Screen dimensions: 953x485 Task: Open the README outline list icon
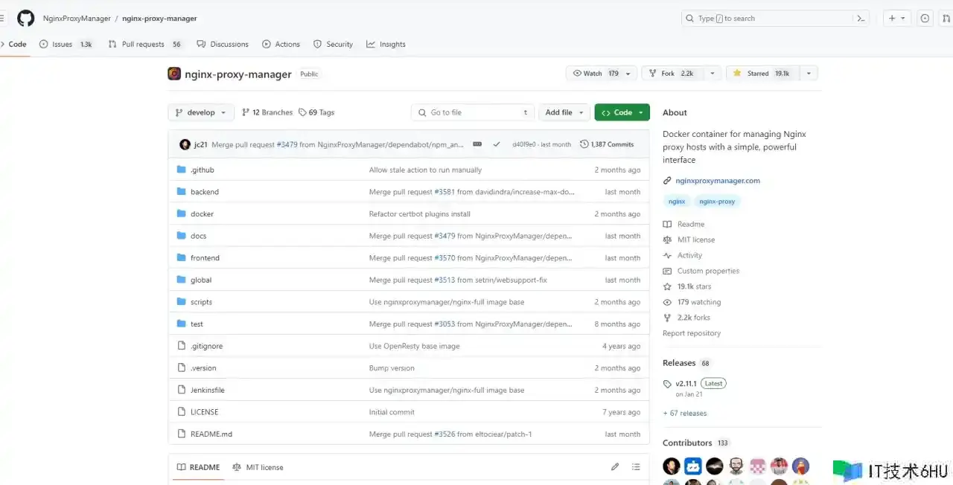(x=636, y=467)
